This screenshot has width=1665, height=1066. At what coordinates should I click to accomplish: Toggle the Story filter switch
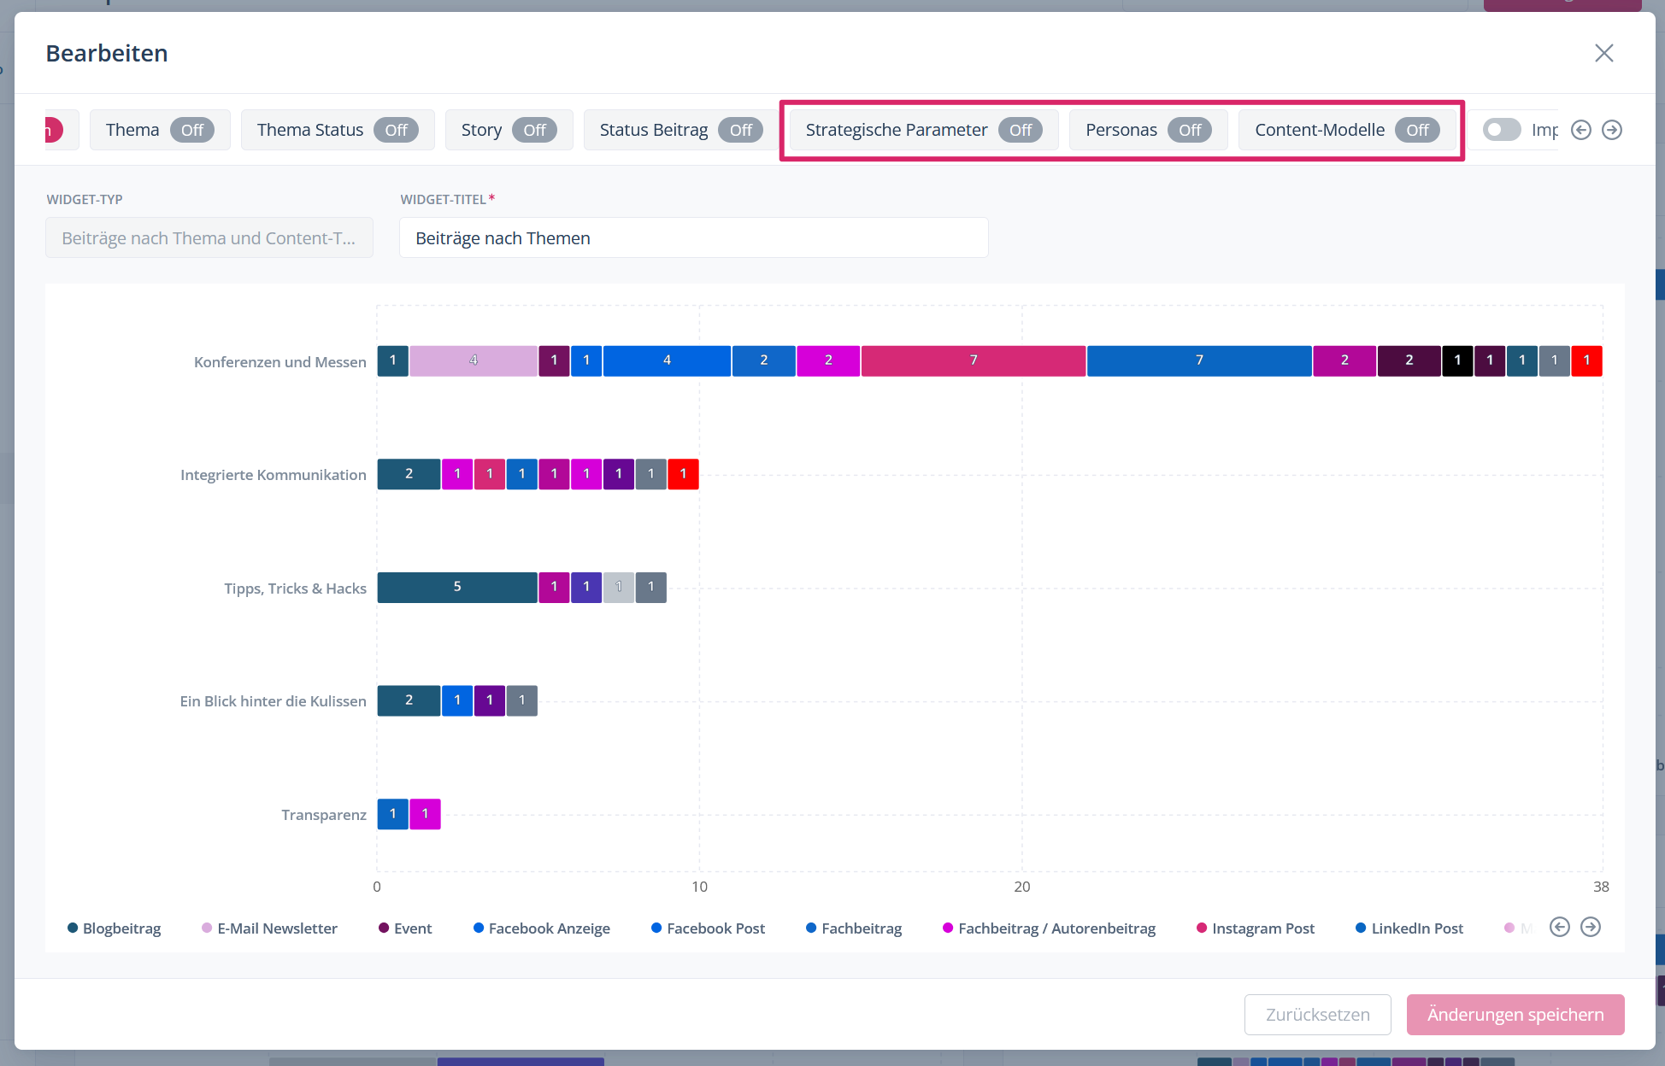click(534, 130)
